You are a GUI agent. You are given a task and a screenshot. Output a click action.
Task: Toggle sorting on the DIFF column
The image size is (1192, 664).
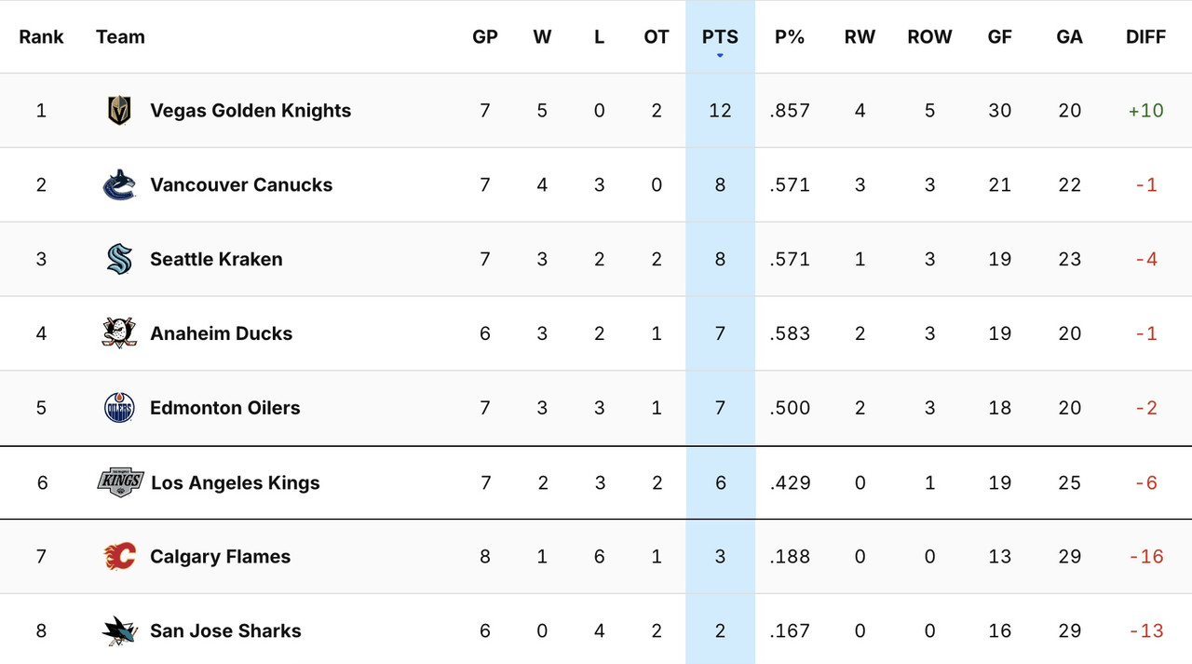(x=1145, y=37)
